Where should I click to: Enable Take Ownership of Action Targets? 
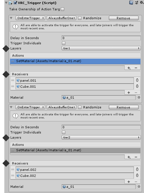[62, 9]
